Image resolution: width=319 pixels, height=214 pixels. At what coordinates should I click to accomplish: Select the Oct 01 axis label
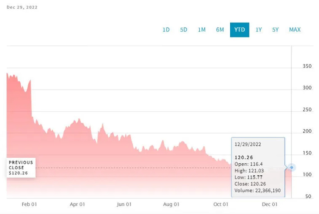pos(221,204)
